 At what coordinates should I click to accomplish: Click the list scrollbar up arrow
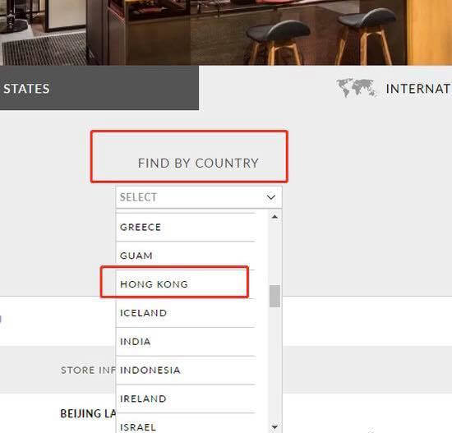pos(274,216)
